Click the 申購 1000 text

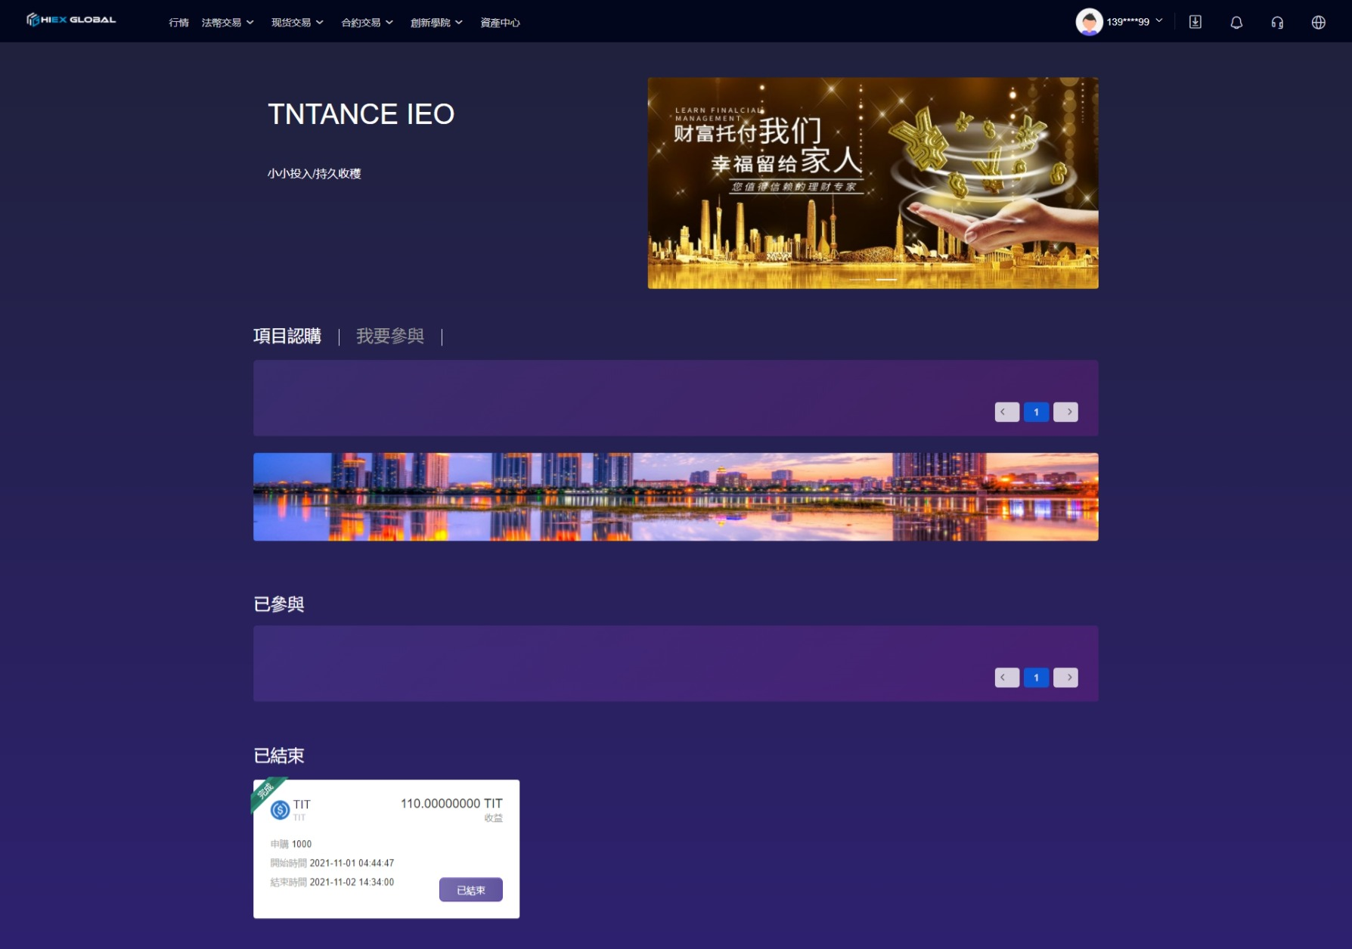(291, 844)
